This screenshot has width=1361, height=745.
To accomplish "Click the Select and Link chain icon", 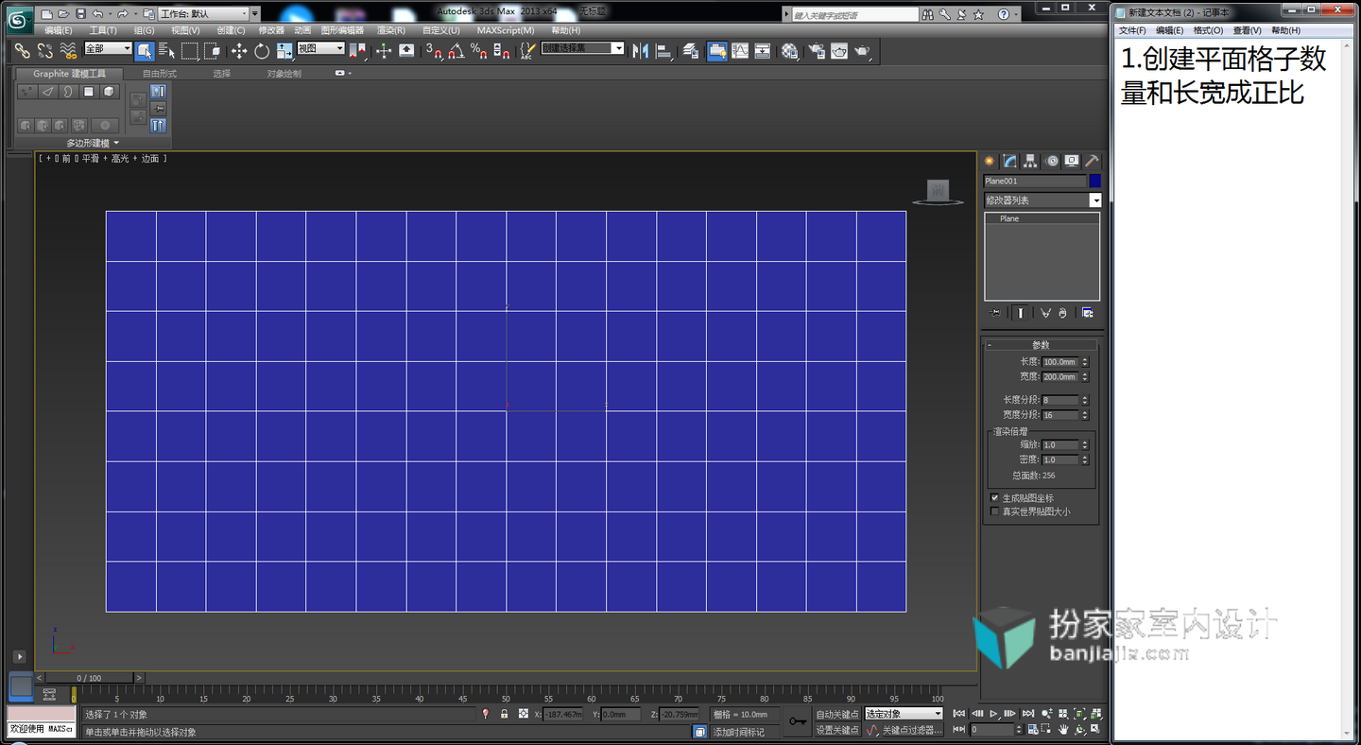I will pos(22,51).
